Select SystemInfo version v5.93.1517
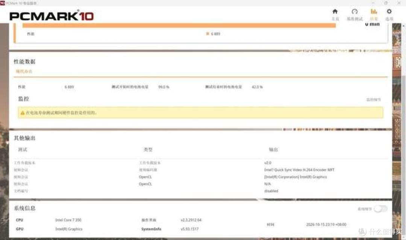 (x=189, y=229)
